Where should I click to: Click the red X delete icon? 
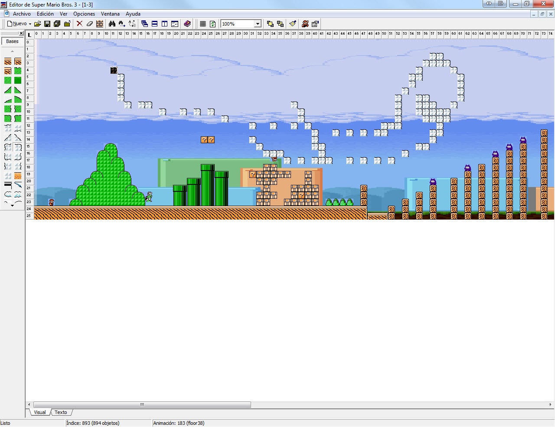pyautogui.click(x=79, y=24)
